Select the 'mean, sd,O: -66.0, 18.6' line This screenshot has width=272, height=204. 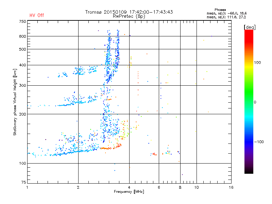point(226,13)
